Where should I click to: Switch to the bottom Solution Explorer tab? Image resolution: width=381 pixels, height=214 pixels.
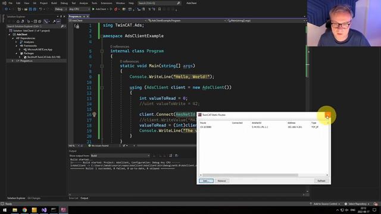[x=16, y=198]
